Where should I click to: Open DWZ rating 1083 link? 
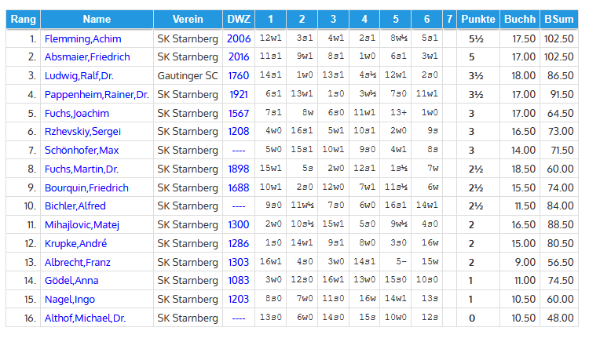(238, 281)
